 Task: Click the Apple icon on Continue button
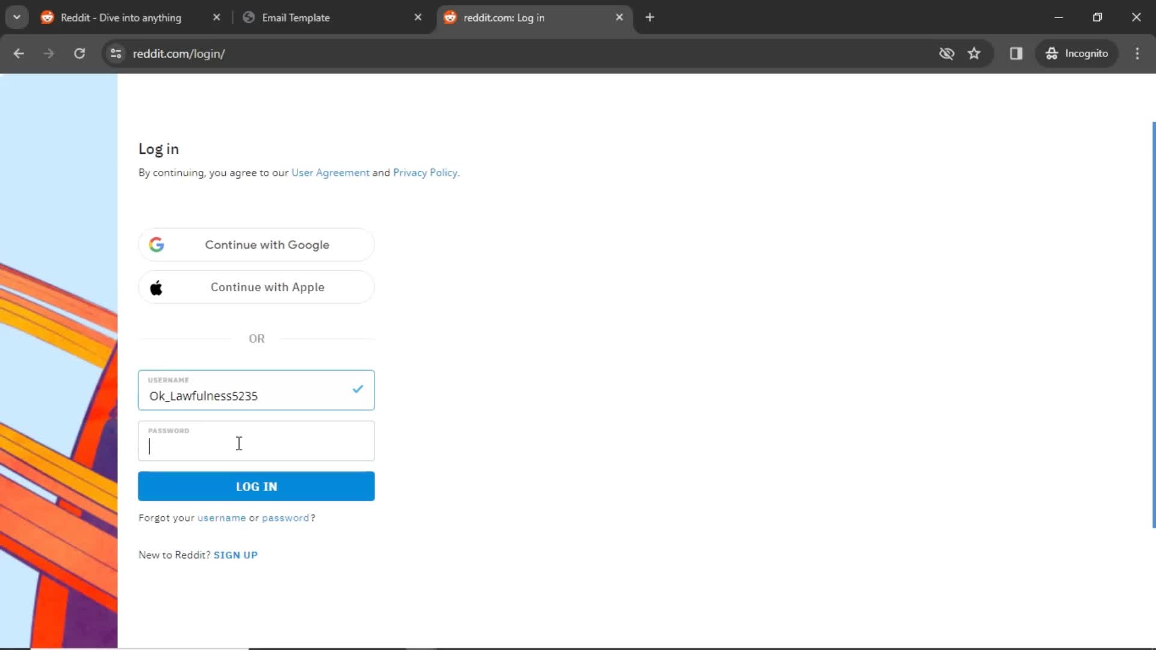(157, 287)
